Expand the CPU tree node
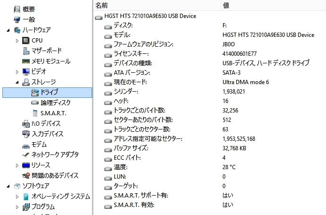Viewport: 326px width, 215px height. tap(17, 41)
